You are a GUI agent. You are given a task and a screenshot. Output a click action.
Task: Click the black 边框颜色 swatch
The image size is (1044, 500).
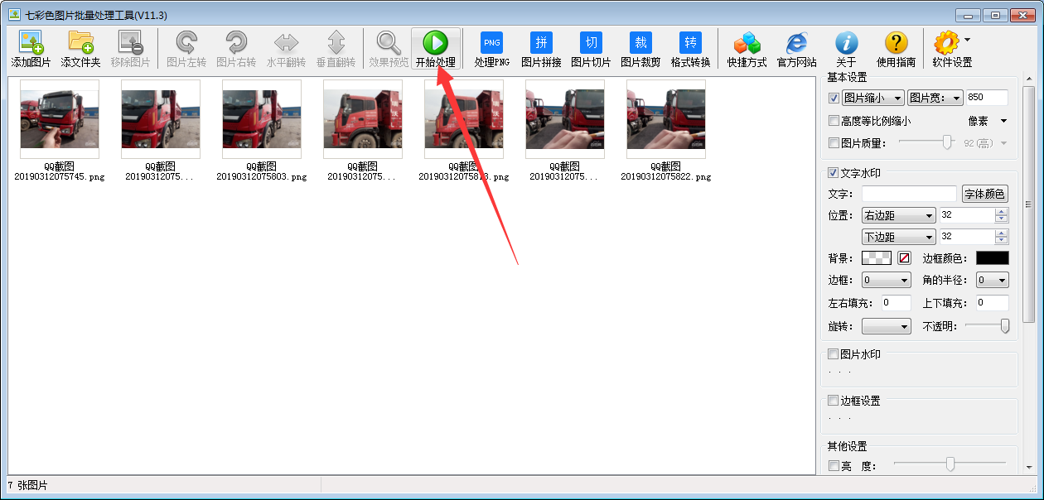[x=993, y=258]
